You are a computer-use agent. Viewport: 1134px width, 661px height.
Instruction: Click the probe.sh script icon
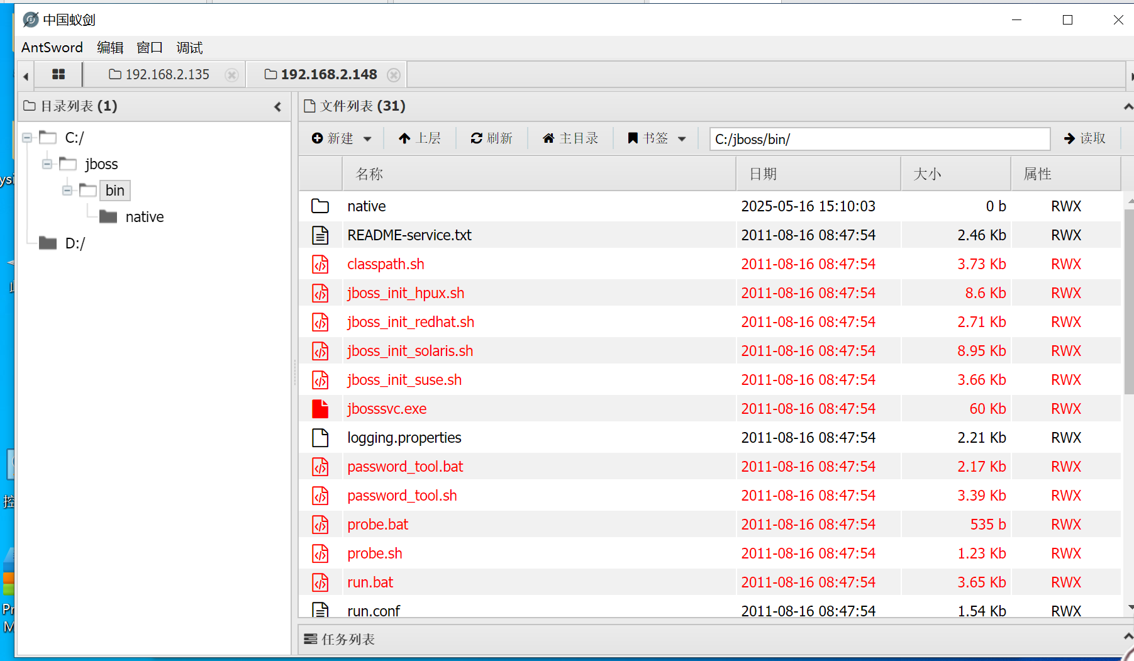pos(320,553)
